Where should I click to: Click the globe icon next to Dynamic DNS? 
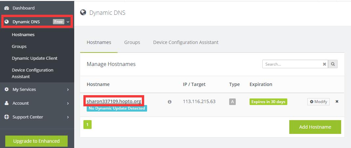tap(7, 22)
